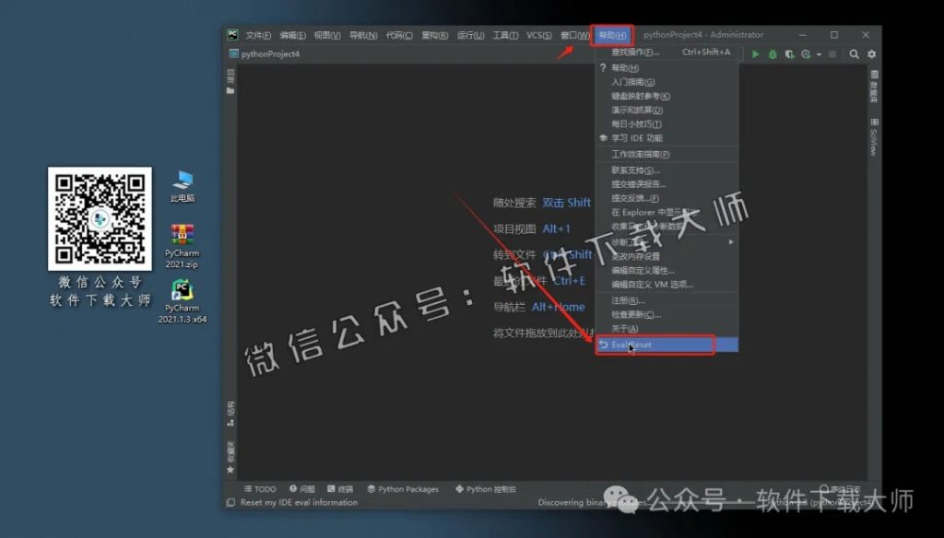Show the TODO tool window
944x538 pixels.
(263, 488)
